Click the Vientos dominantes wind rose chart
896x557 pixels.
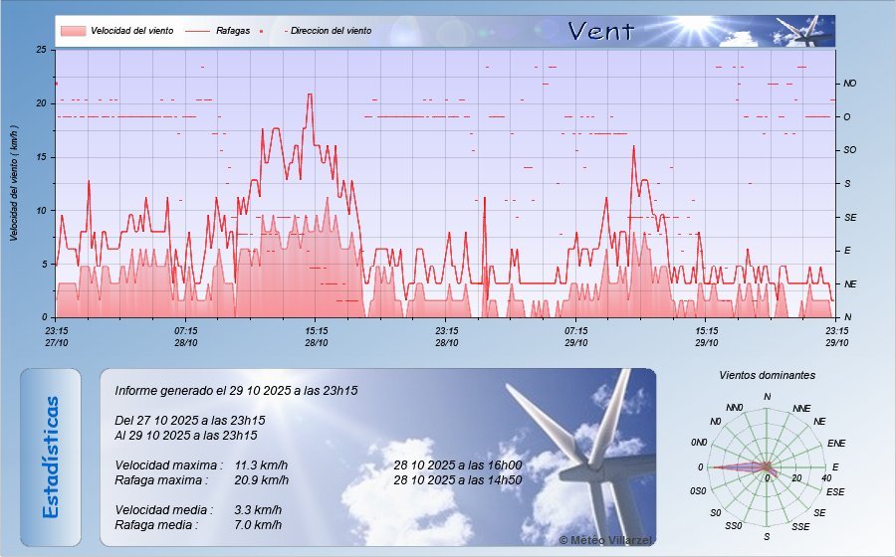(766, 466)
